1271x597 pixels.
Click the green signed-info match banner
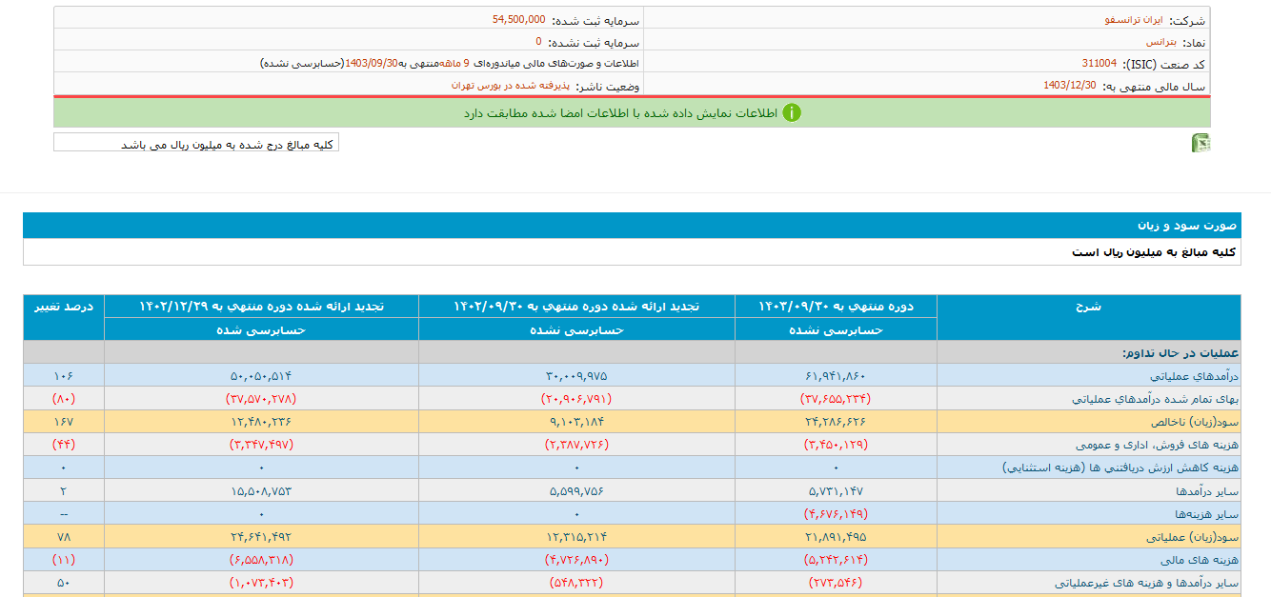point(632,112)
